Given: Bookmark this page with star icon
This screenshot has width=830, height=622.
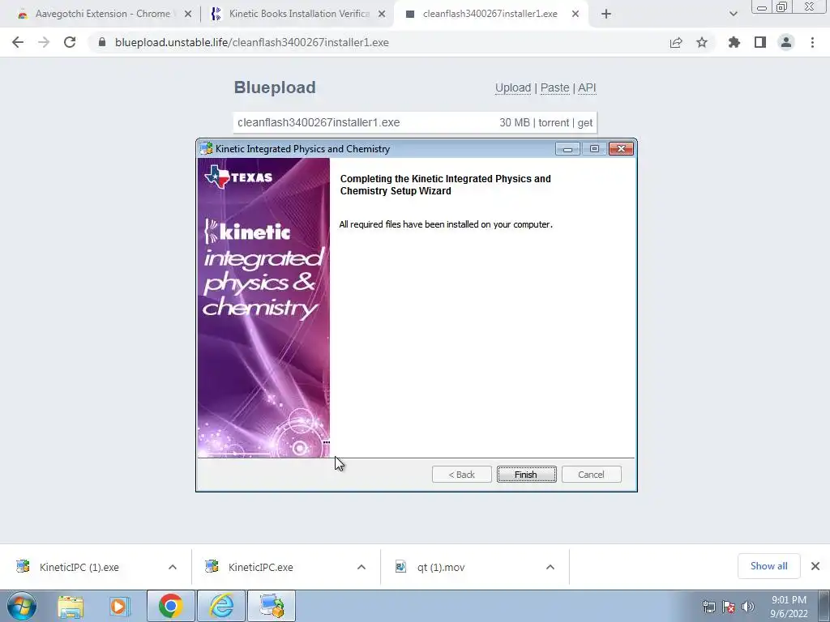Looking at the screenshot, I should pyautogui.click(x=702, y=42).
